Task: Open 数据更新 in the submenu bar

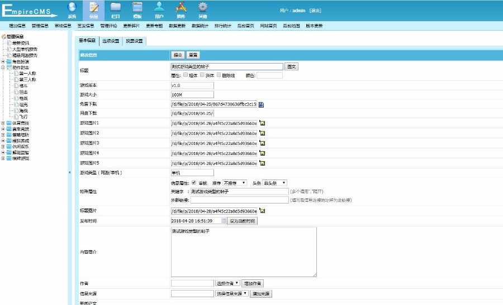Action: click(177, 26)
